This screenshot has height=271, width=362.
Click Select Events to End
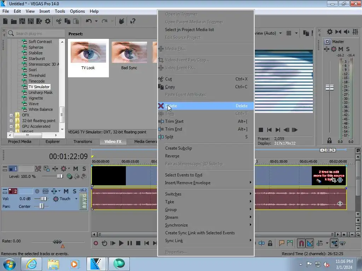206,175
